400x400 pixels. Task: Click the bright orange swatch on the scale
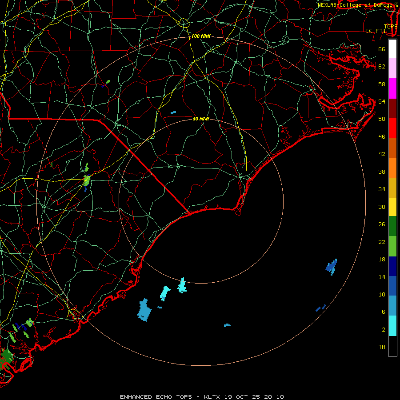click(x=392, y=168)
